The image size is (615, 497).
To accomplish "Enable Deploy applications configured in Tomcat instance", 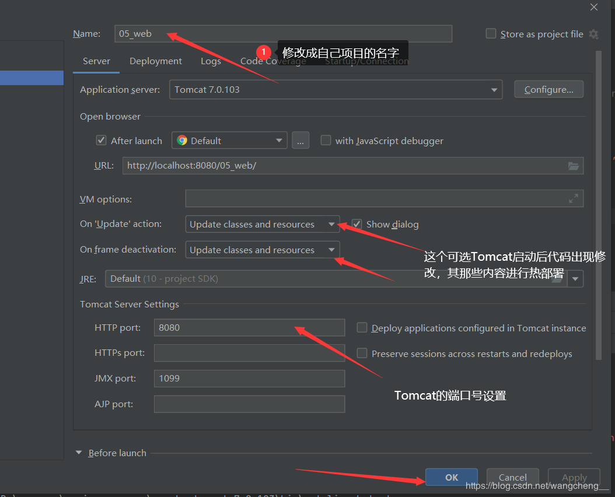I will click(x=362, y=327).
